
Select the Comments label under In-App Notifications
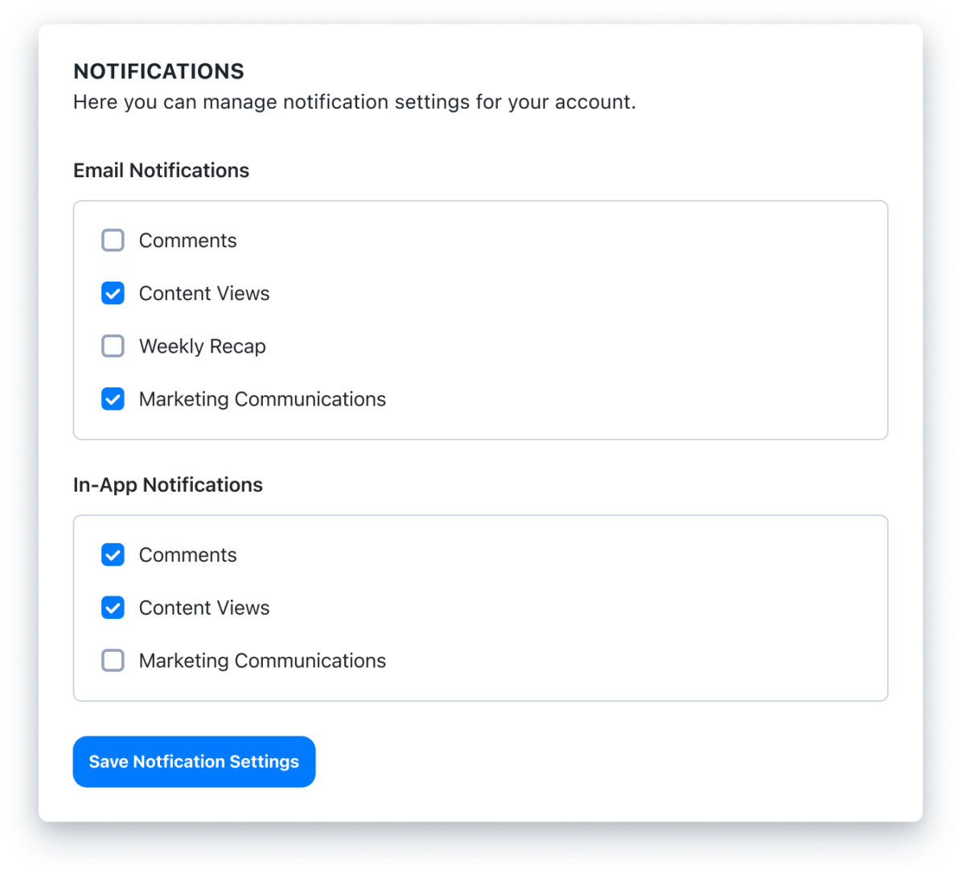coord(187,554)
